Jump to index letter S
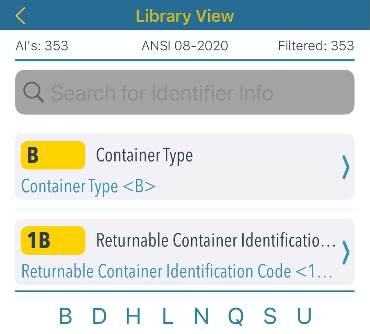Screen dimensions: 370x334 coord(270,316)
